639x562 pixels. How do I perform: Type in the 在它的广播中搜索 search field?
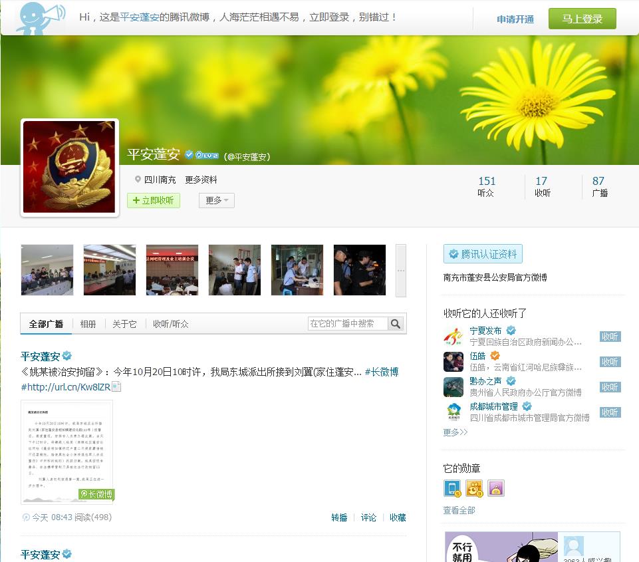click(x=347, y=324)
